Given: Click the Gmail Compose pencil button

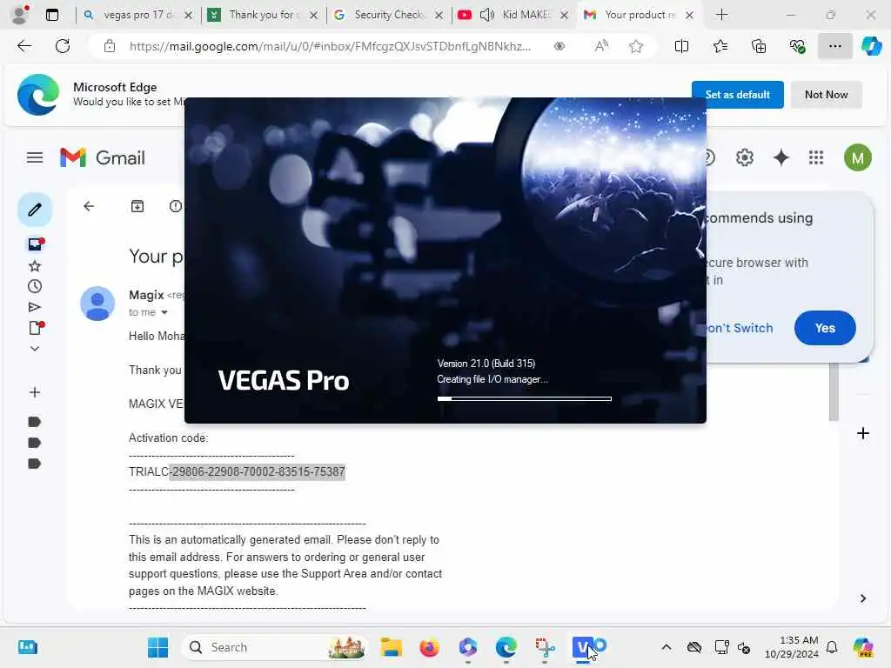Looking at the screenshot, I should pyautogui.click(x=35, y=210).
